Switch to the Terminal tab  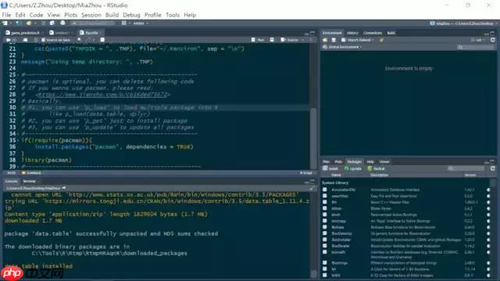click(x=30, y=181)
